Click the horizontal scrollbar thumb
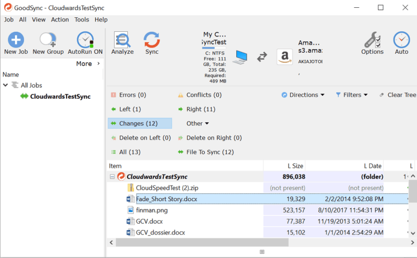417x258 pixels. click(x=202, y=242)
